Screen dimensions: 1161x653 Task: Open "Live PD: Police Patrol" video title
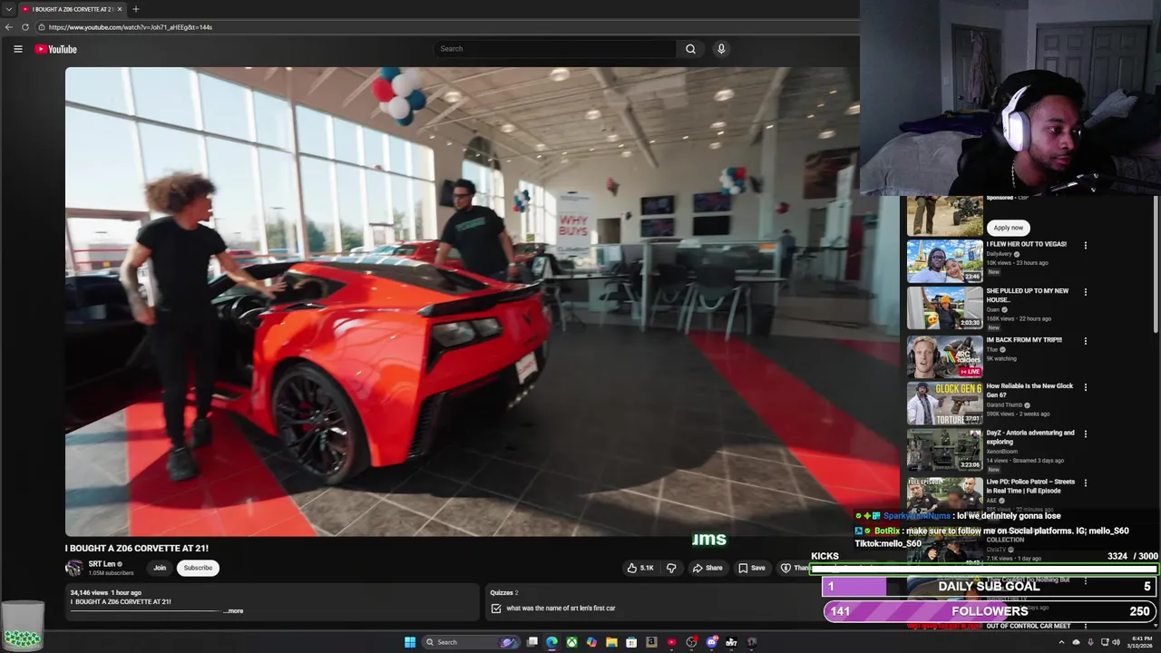pyautogui.click(x=1030, y=486)
